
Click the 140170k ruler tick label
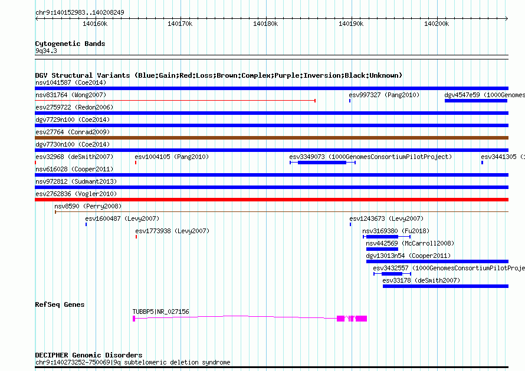tap(180, 24)
